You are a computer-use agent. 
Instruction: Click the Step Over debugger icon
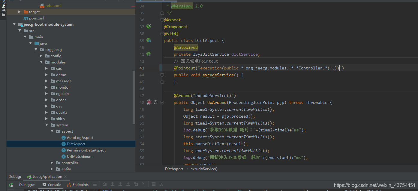pyautogui.click(x=105, y=184)
